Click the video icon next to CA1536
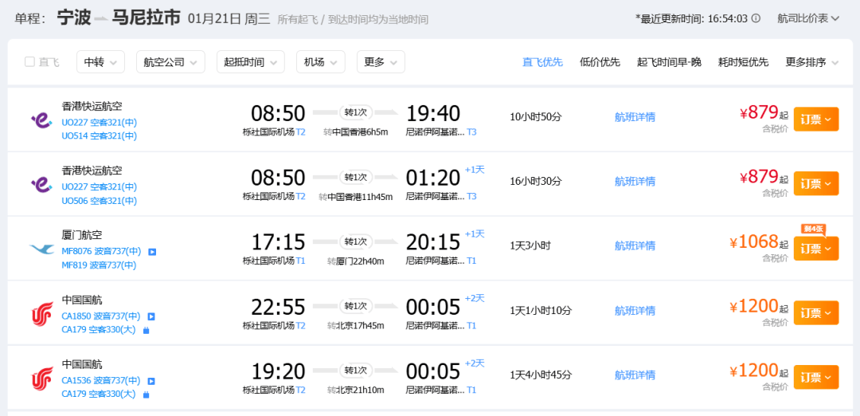The width and height of the screenshot is (860, 416). 151,381
